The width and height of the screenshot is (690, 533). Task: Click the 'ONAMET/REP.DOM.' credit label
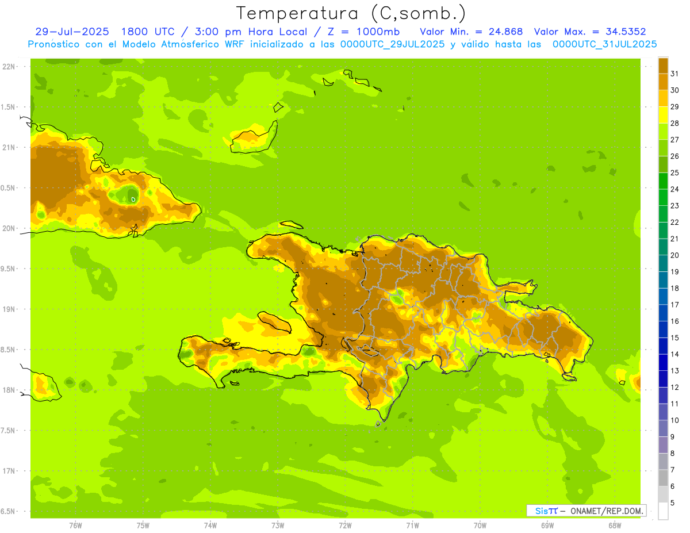click(607, 511)
